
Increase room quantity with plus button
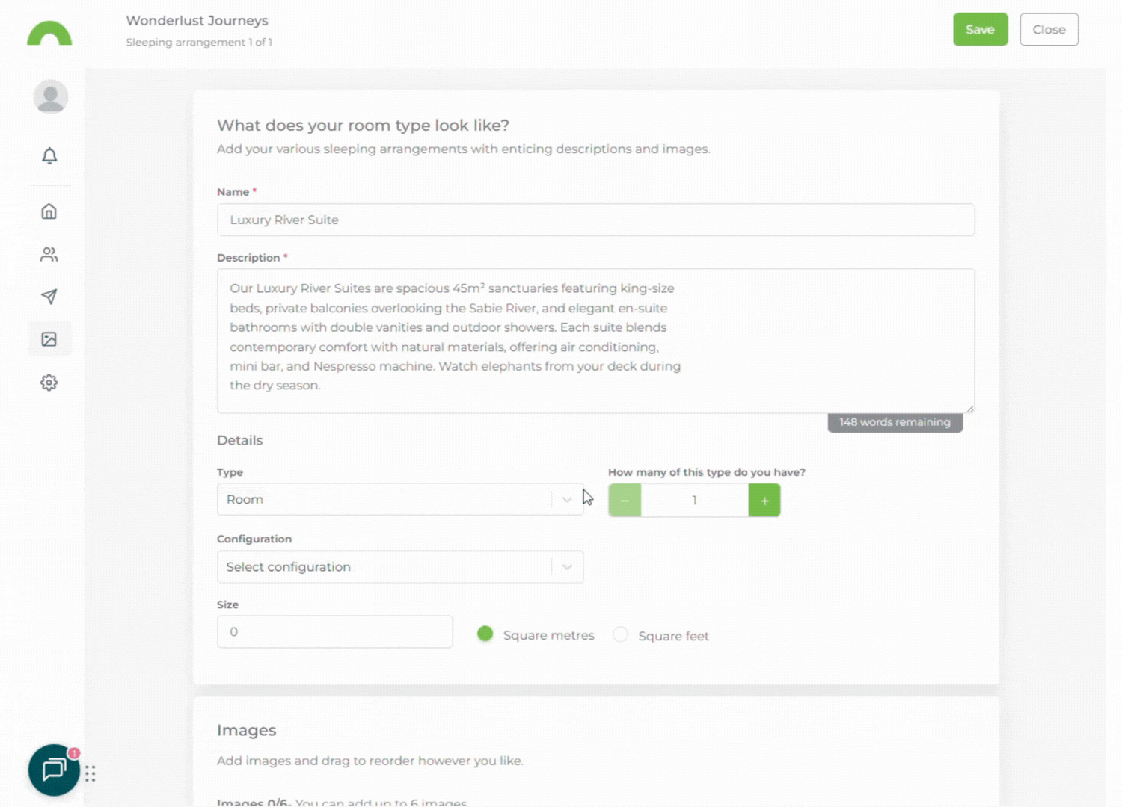point(764,501)
